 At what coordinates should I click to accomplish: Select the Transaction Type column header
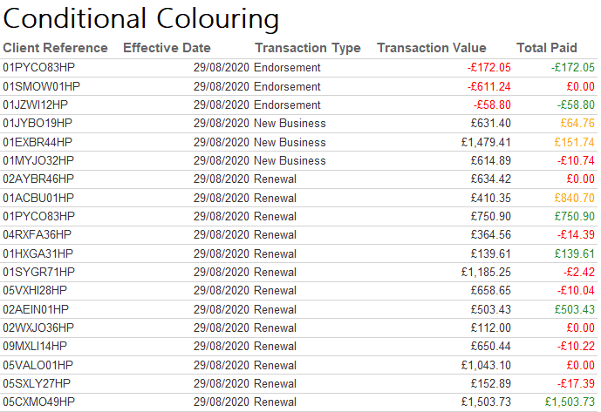pos(307,48)
